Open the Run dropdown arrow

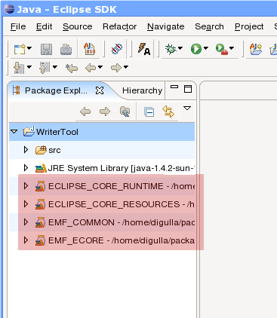[x=206, y=48]
